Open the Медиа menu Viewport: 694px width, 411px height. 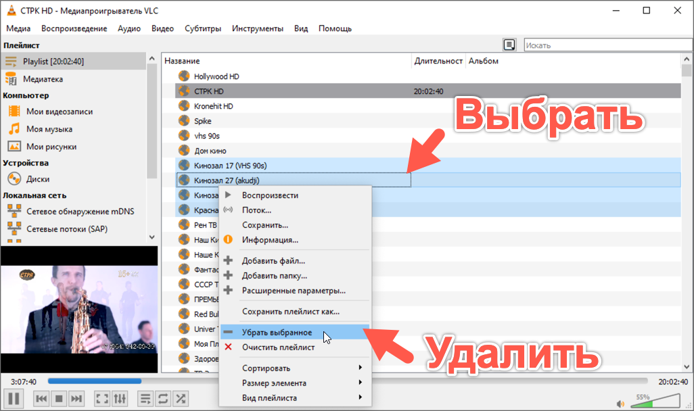tap(18, 28)
